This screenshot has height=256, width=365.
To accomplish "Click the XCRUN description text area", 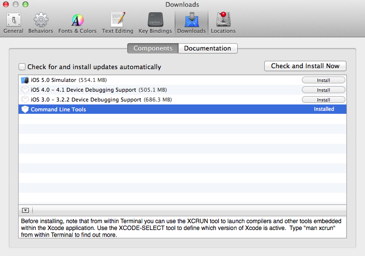I will click(182, 228).
